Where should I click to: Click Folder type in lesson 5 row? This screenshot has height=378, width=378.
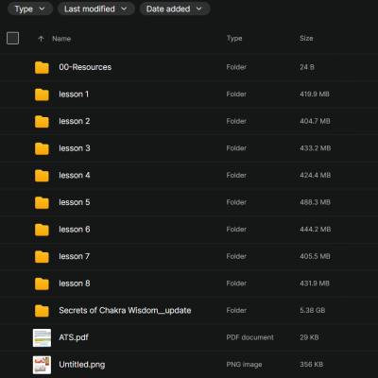[236, 202]
